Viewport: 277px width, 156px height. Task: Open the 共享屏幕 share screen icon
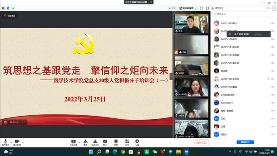pyautogui.click(x=73, y=143)
